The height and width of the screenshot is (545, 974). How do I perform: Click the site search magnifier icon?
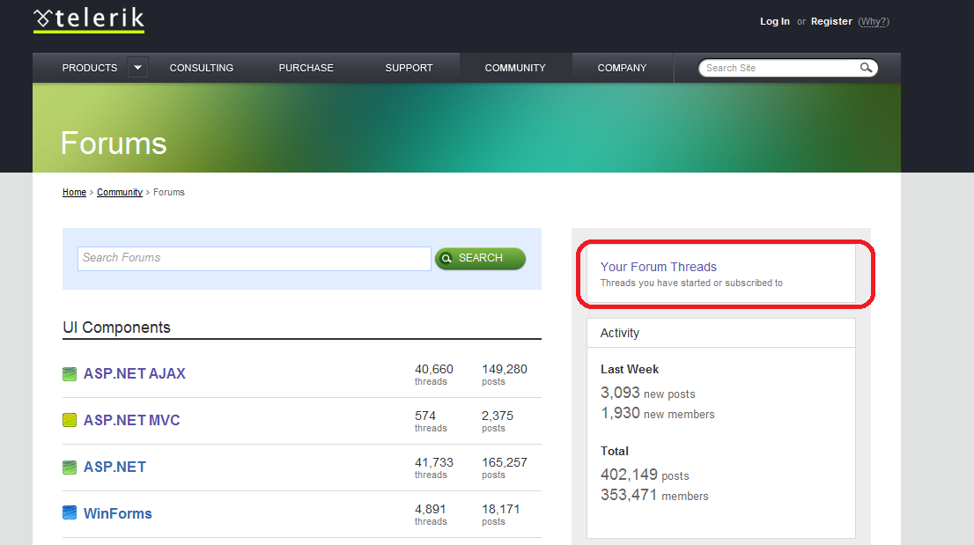point(866,68)
